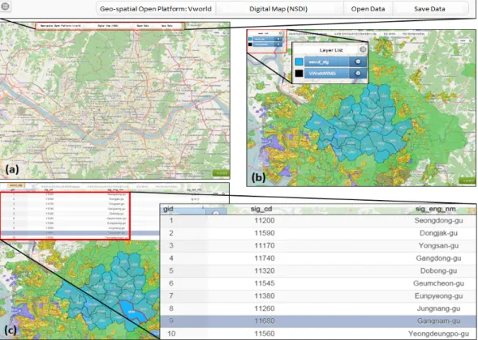This screenshot has height=340, width=478.
Task: Click sig_cd value 11560
Action: point(265,334)
